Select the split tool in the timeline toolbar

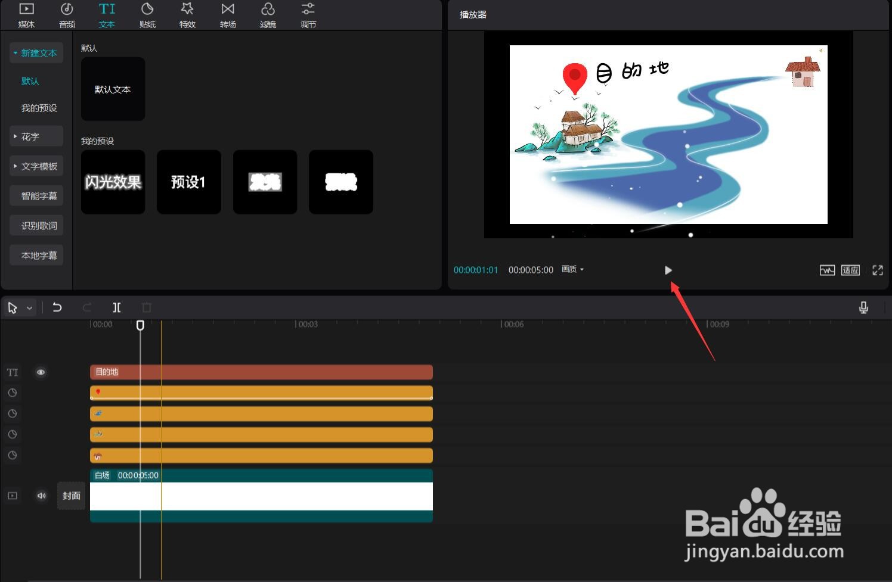(x=117, y=307)
